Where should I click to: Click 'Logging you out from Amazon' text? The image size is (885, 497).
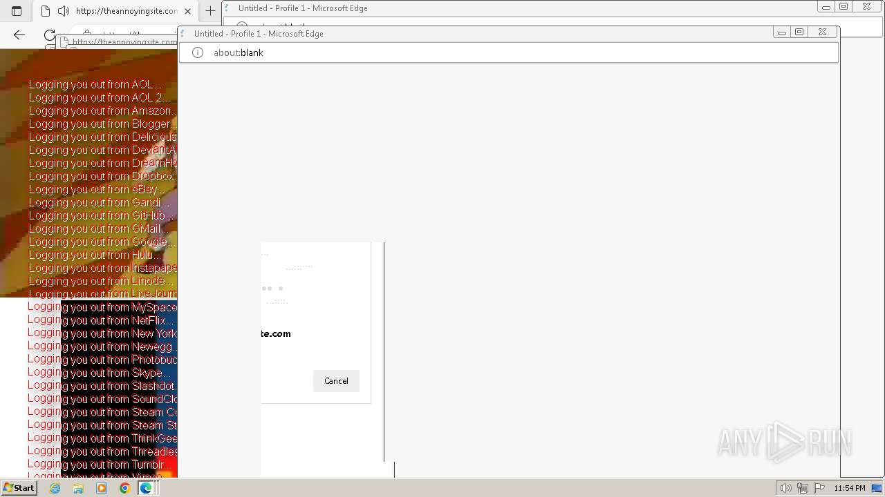pos(102,111)
